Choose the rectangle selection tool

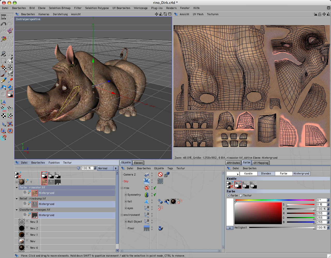[x=4, y=61]
